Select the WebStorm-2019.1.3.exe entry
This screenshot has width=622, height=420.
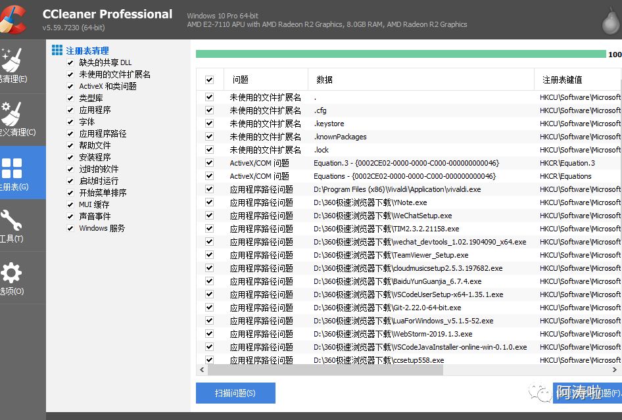393,334
